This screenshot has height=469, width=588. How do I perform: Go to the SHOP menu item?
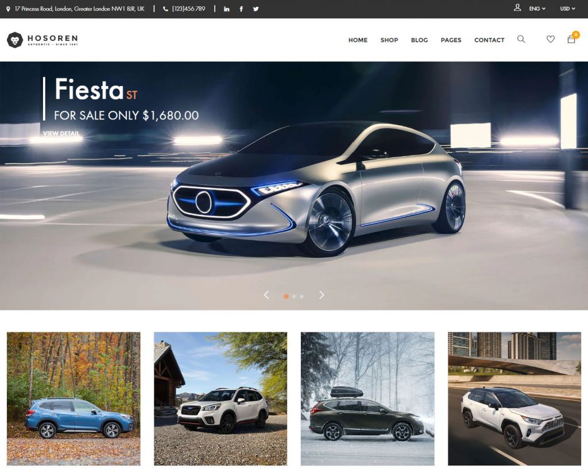(x=389, y=40)
